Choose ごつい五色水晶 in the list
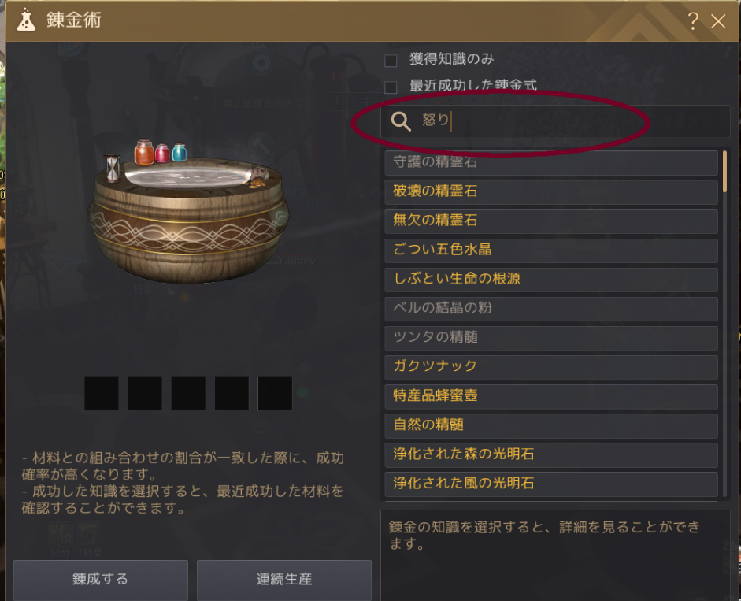Image resolution: width=741 pixels, height=601 pixels. pos(551,250)
